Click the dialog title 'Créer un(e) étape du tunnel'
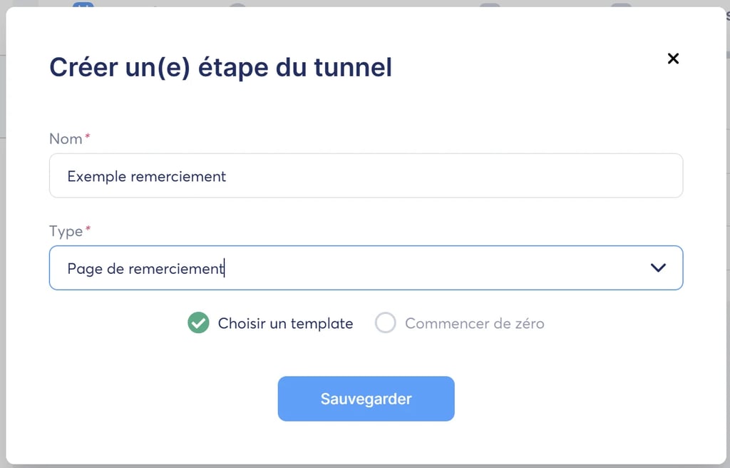Viewport: 730px width, 468px height. 220,66
